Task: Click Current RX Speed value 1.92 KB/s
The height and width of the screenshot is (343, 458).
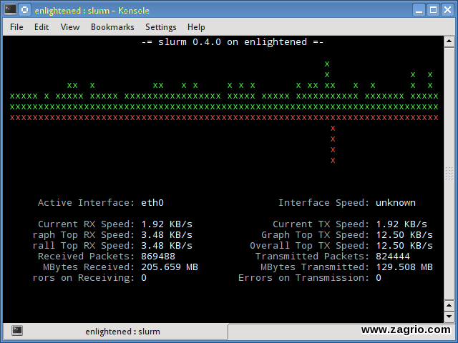Action: (167, 224)
